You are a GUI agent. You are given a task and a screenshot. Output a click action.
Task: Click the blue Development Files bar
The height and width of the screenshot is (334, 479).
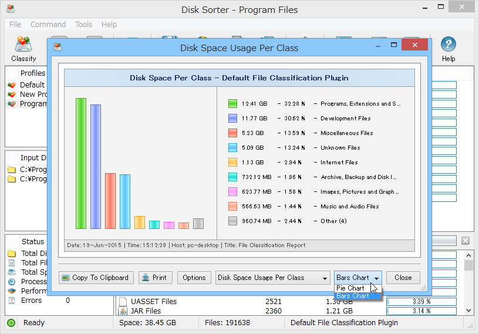click(x=96, y=167)
